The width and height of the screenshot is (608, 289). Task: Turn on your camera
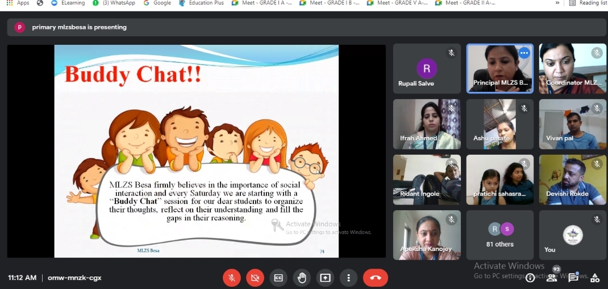(255, 278)
